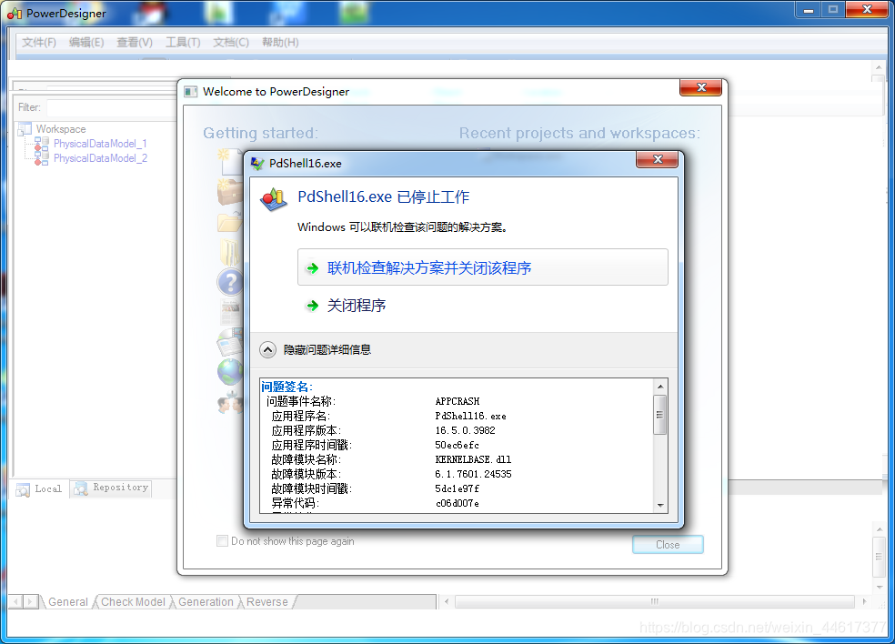Check 'Do not show this page again'
895x644 pixels.
click(x=222, y=540)
